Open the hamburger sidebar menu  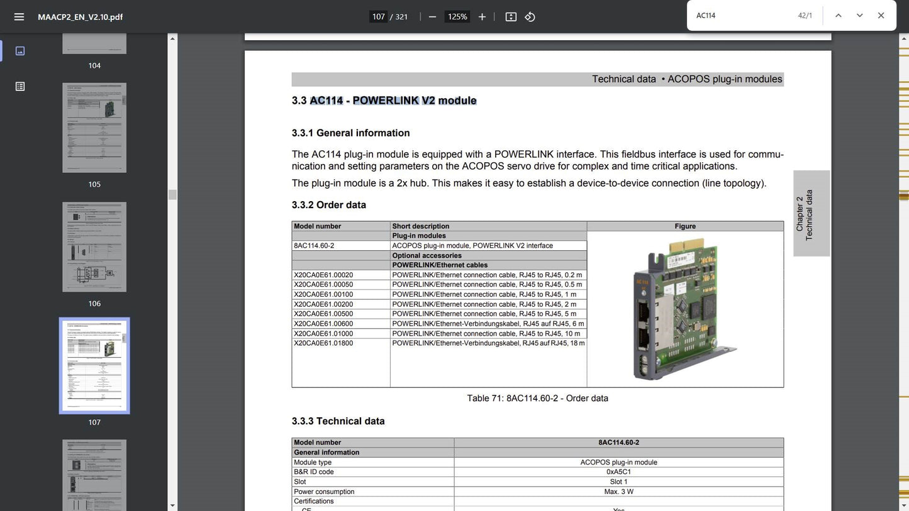19,17
